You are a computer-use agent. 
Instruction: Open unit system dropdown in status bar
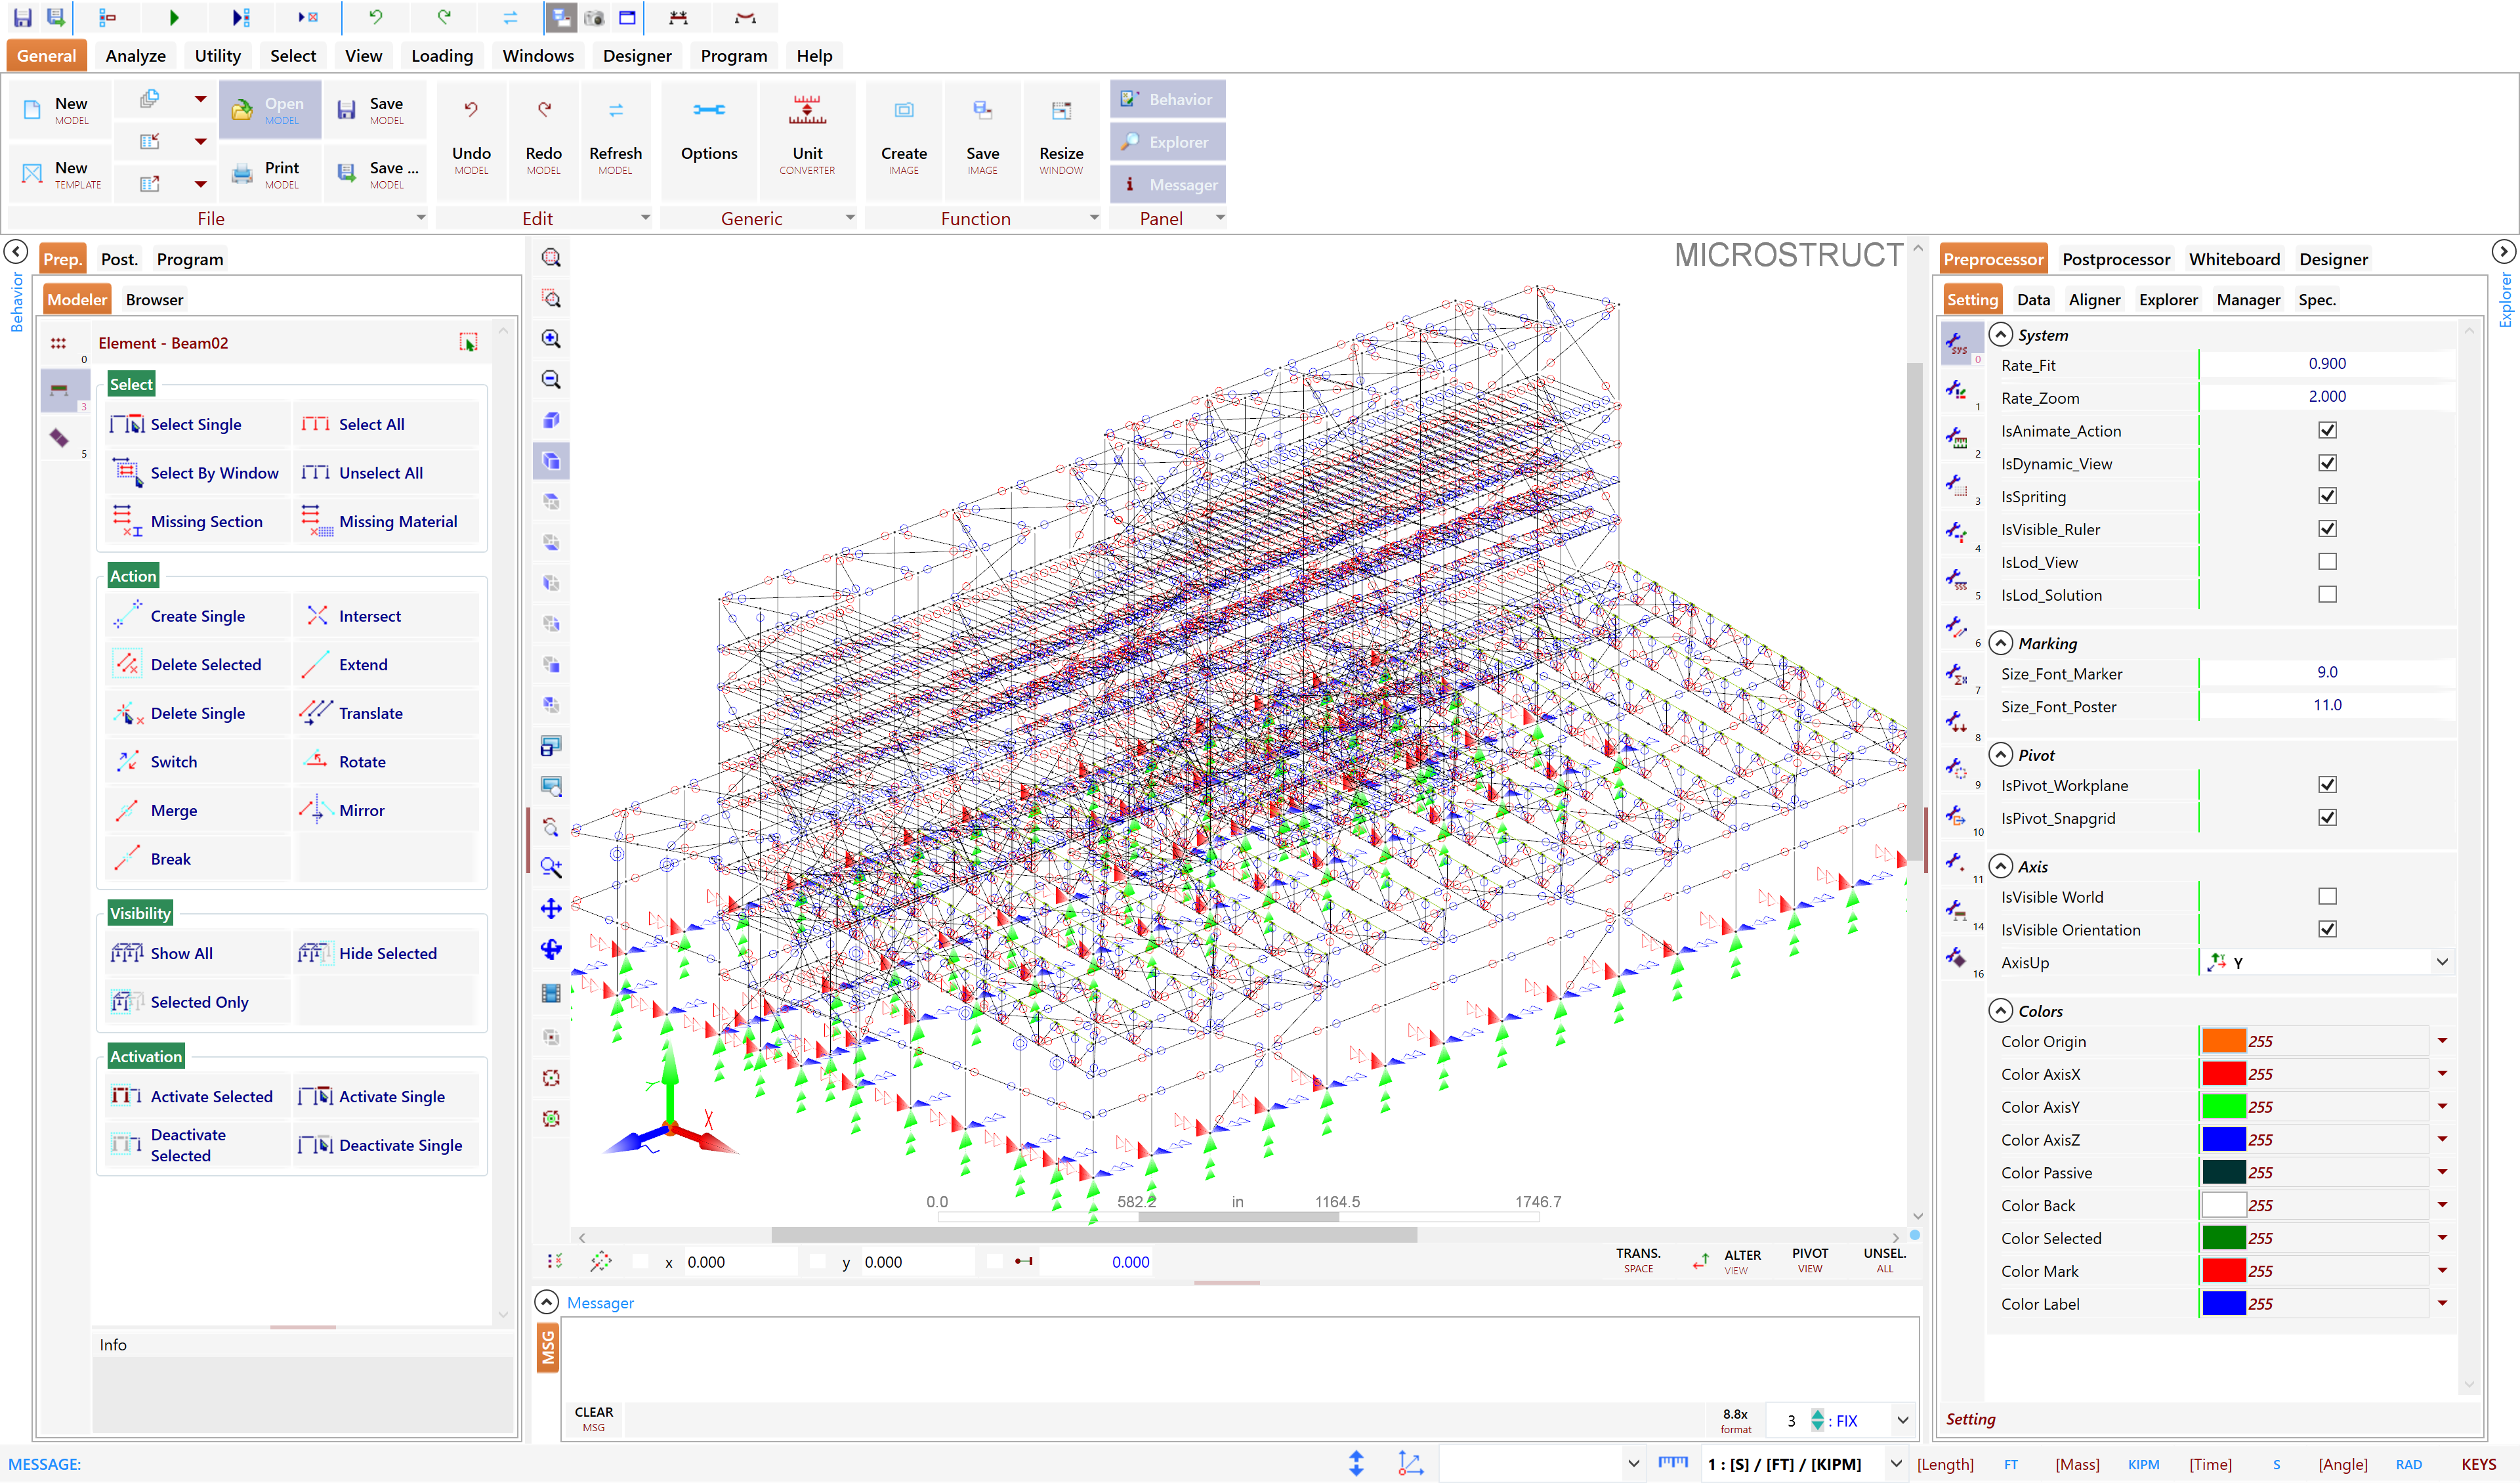pos(1895,1463)
